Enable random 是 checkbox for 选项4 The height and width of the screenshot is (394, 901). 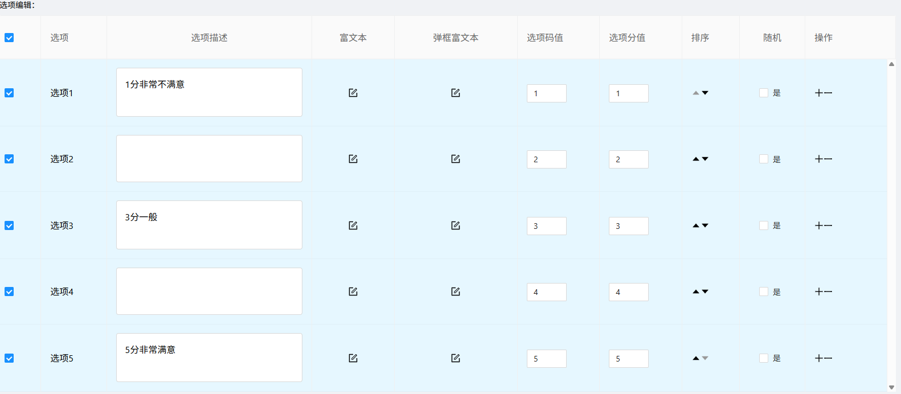tap(764, 292)
